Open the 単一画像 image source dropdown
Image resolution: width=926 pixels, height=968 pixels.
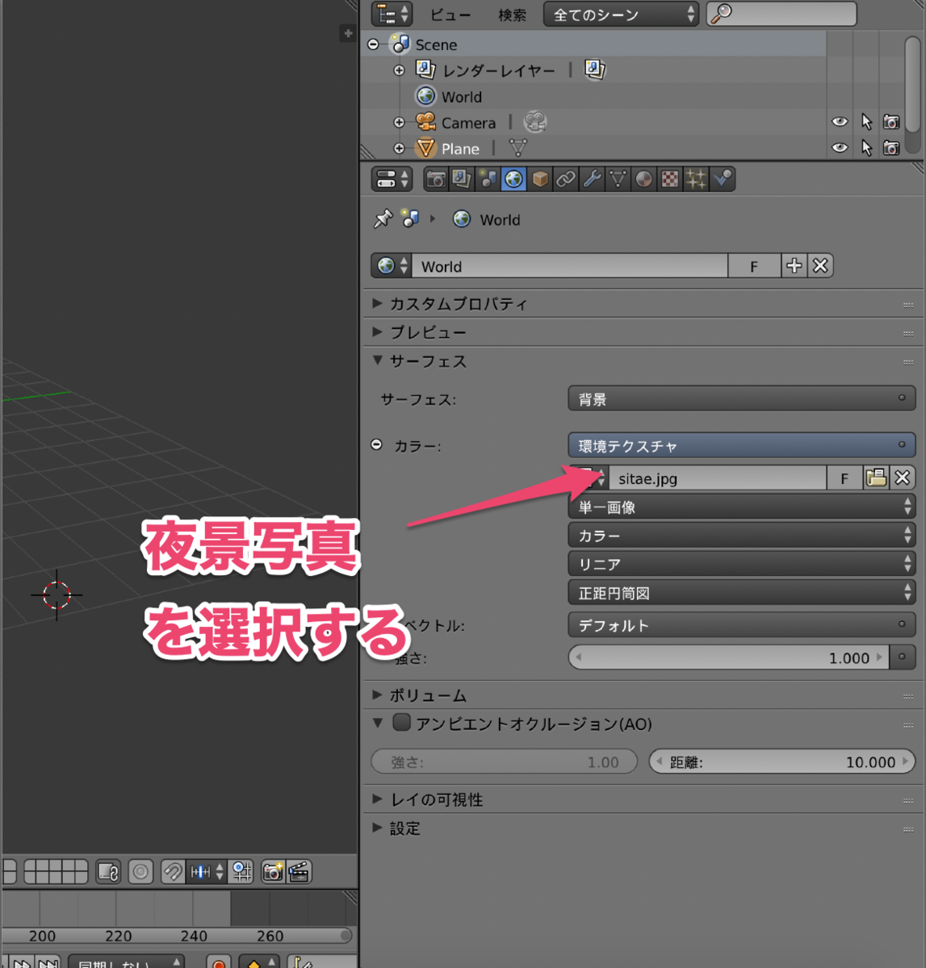click(740, 507)
